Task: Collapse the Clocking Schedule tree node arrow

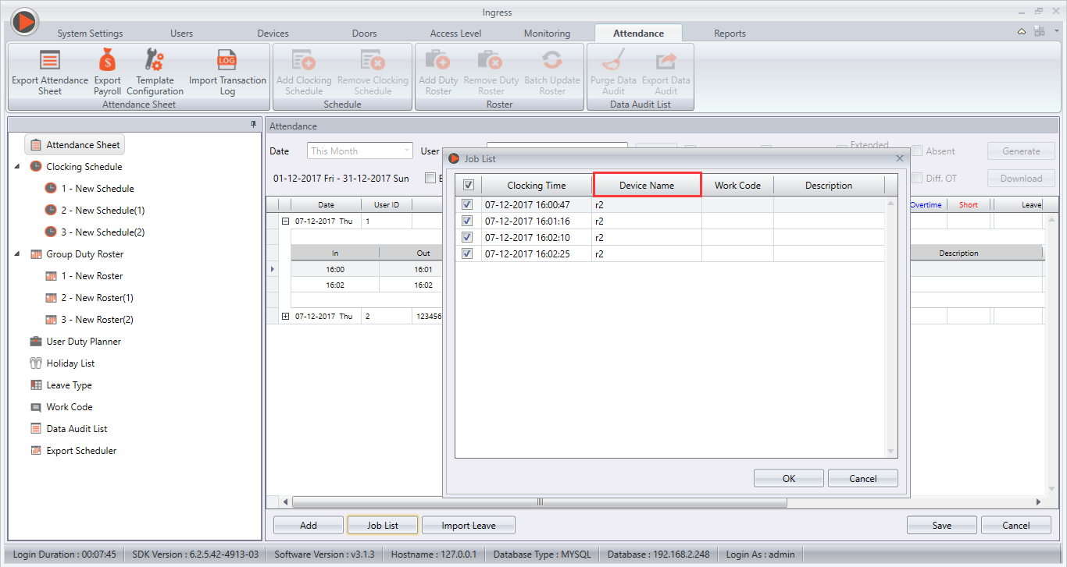Action: tap(18, 167)
